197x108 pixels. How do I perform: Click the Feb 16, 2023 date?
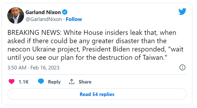tap(45, 68)
